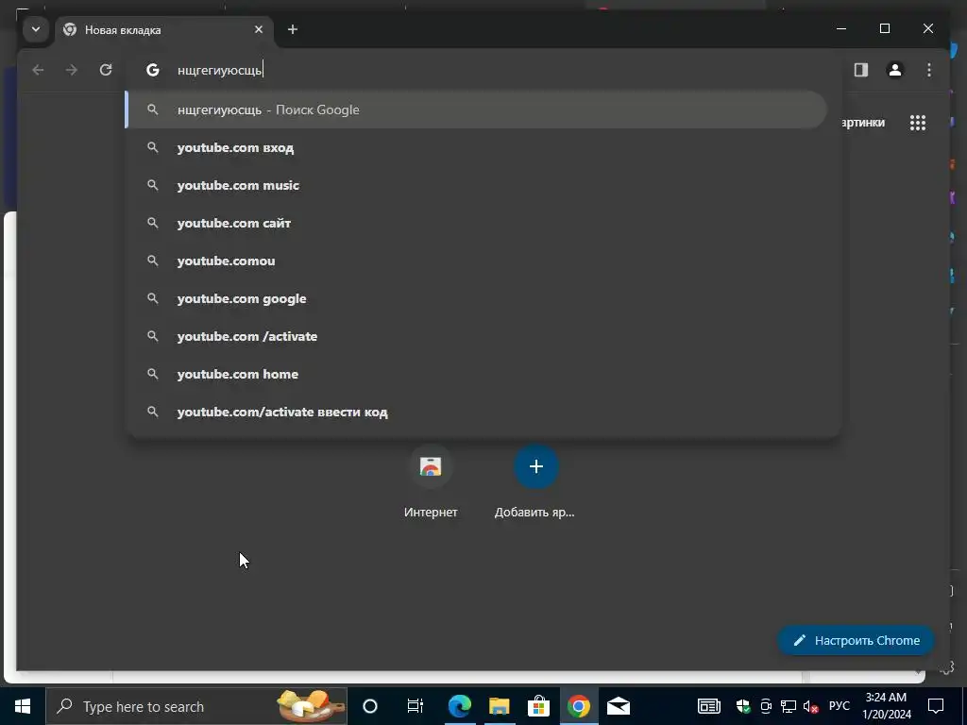Screen dimensions: 967x725
Task: Choose suggestion youtube.com сайт
Action: coord(476,223)
